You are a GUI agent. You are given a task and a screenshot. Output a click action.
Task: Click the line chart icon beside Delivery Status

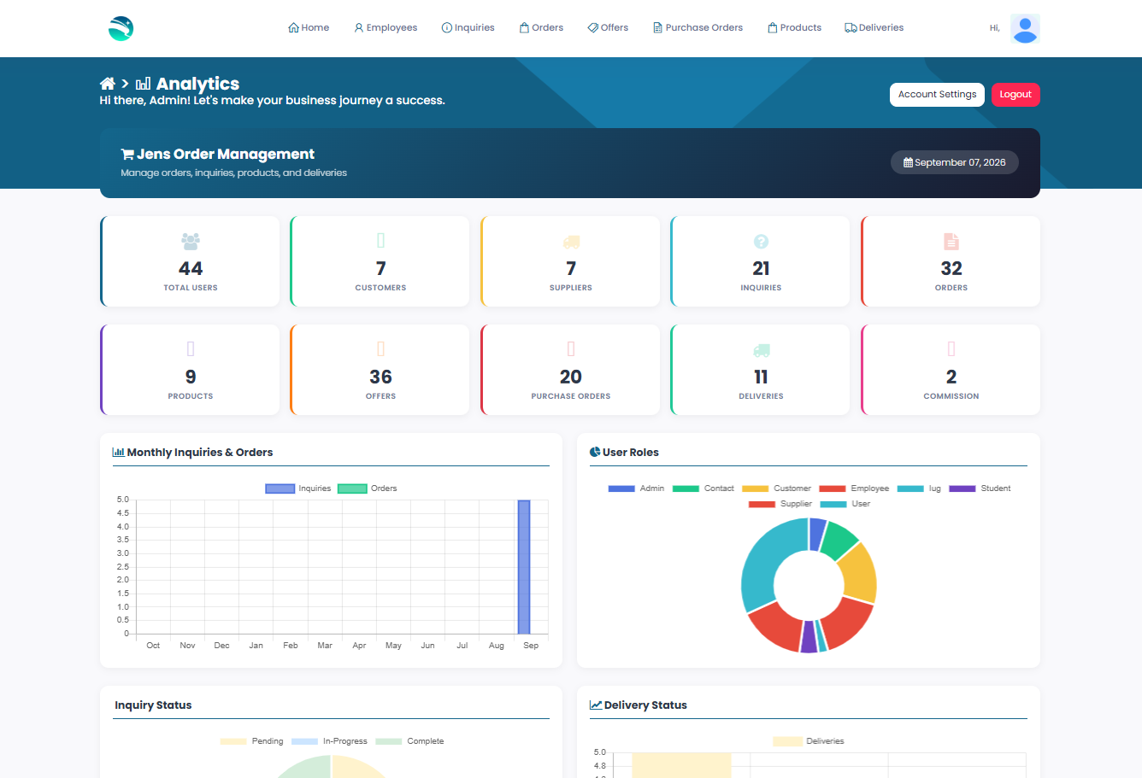tap(596, 705)
